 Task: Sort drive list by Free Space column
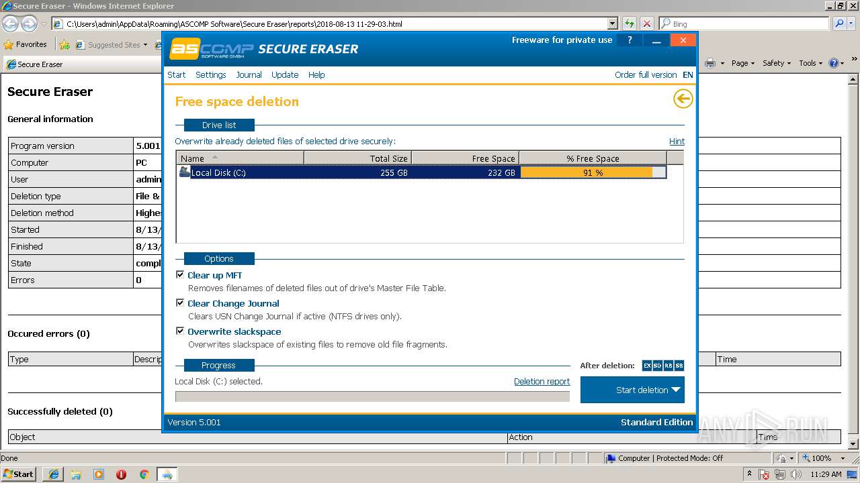pos(465,158)
